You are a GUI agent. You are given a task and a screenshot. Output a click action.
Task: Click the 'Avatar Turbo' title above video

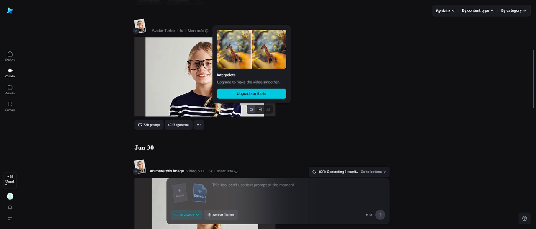point(163,31)
